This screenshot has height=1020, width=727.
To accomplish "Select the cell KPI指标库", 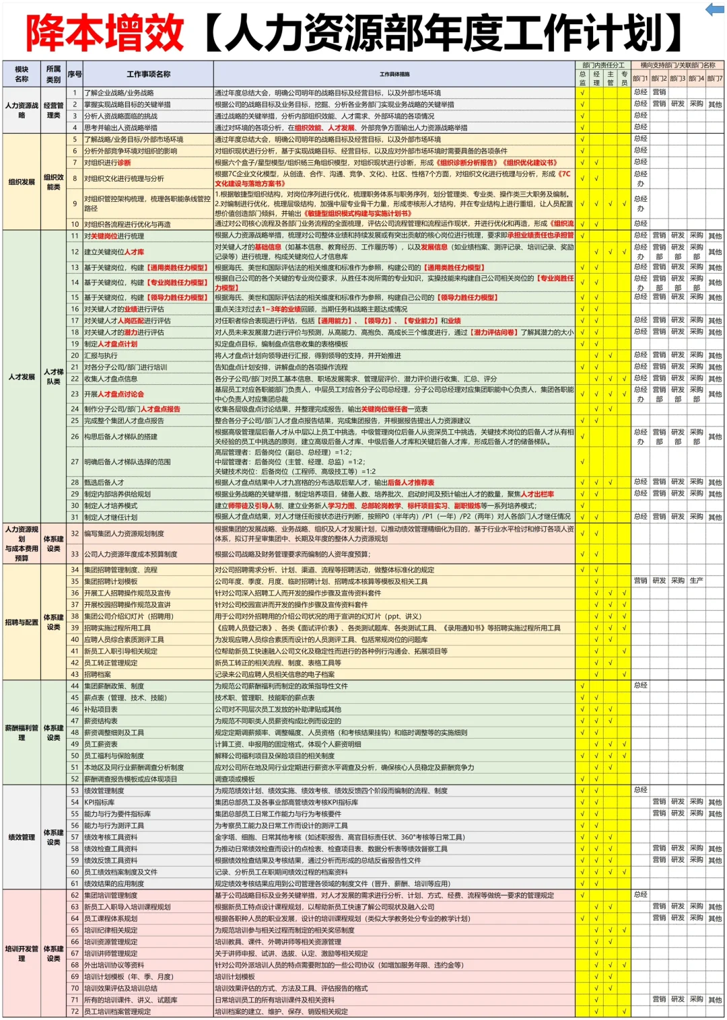I will coord(148,802).
